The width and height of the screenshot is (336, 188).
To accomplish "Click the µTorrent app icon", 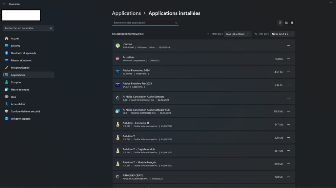I will [x=118, y=45].
